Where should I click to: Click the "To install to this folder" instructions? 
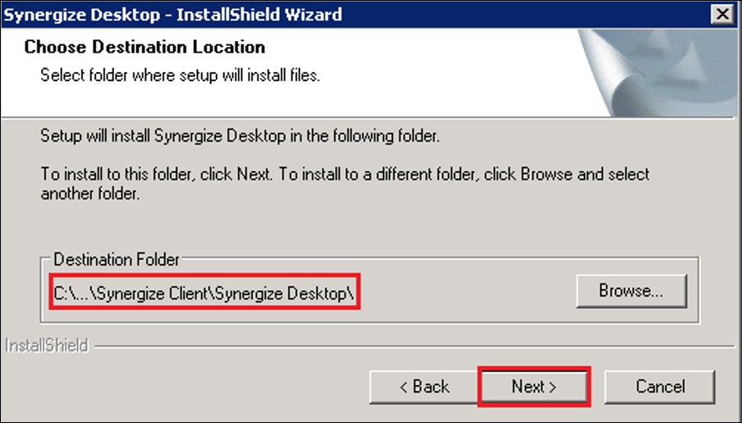click(345, 175)
